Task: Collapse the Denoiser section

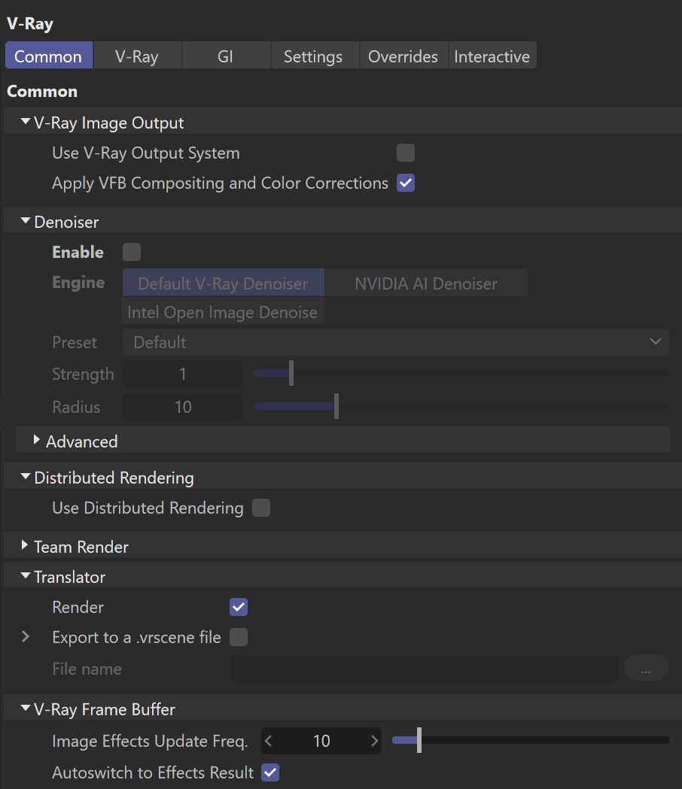Action: 25,221
